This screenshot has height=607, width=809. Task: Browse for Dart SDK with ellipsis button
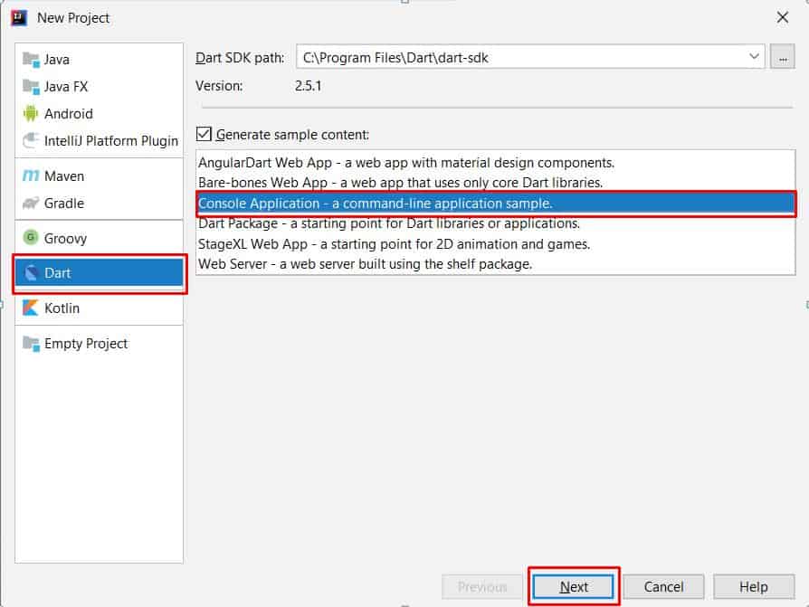(782, 57)
